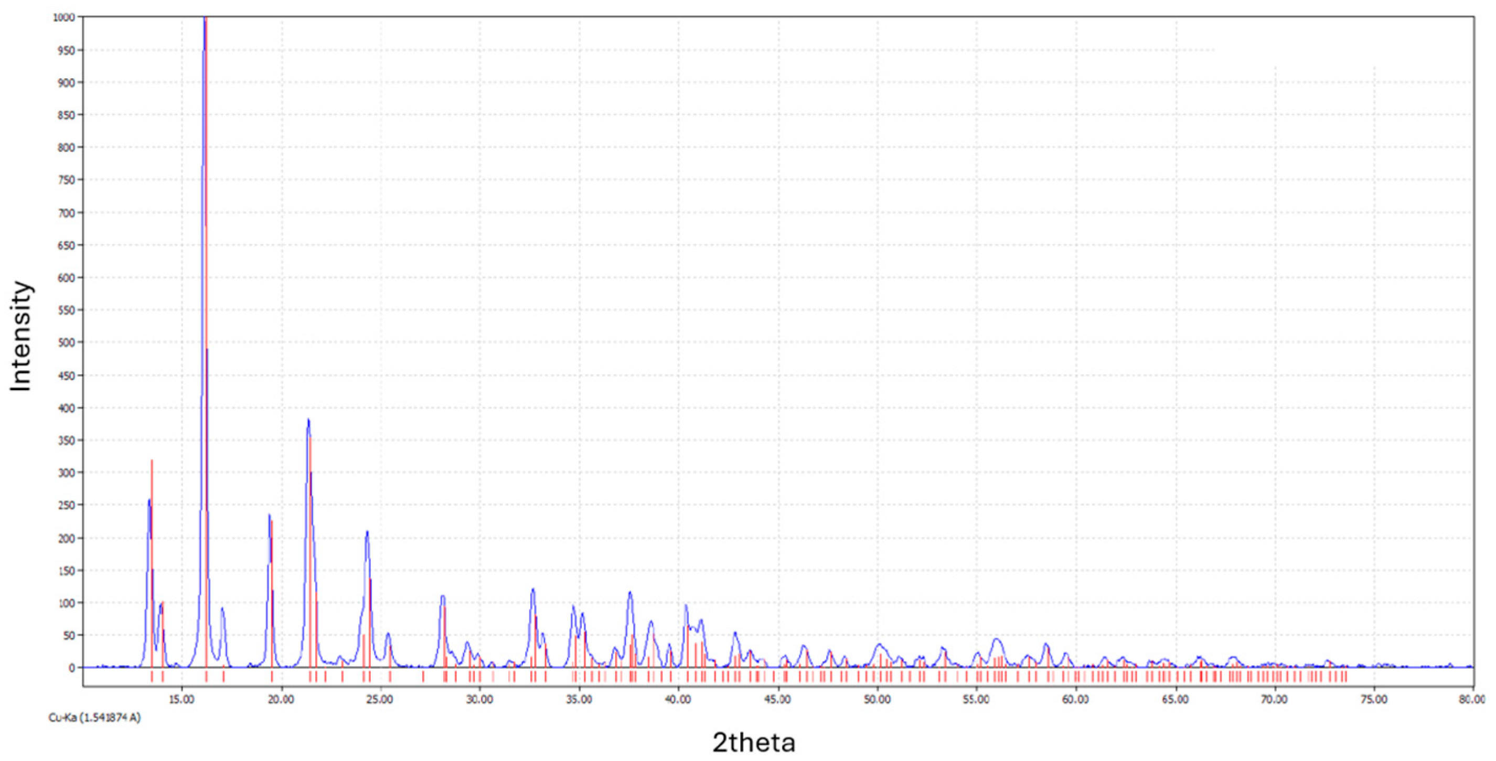Viewport: 1496px width, 761px height.
Task: Click the 2theta x-axis title
Action: tap(754, 743)
